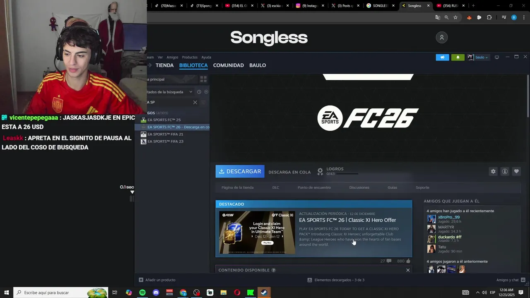Open Chrome media control icon
This screenshot has height=298, width=530.
click(504, 17)
